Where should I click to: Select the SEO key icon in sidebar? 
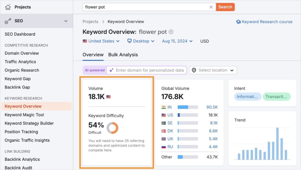[7, 21]
